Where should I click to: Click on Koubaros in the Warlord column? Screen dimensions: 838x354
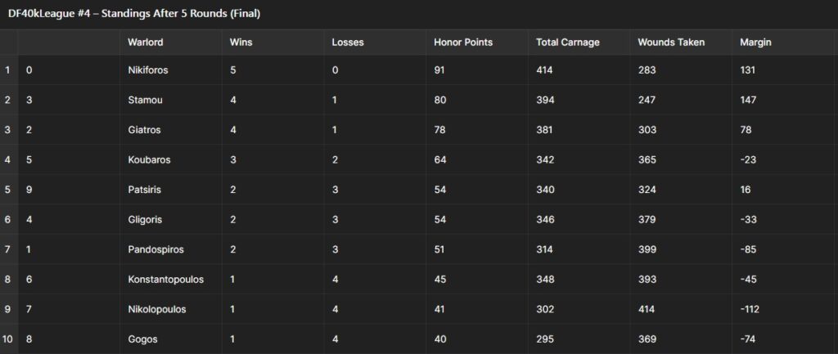(149, 159)
